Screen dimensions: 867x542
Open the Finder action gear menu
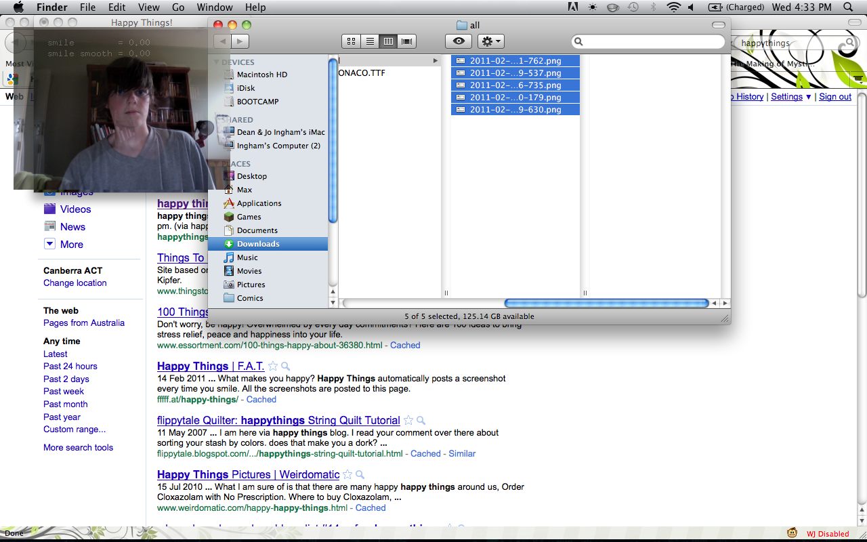click(x=490, y=41)
